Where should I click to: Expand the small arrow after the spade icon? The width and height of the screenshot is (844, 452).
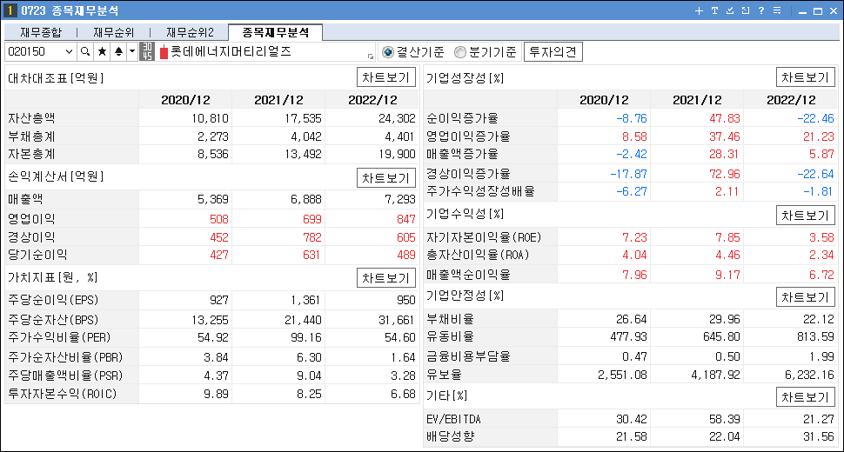(x=132, y=51)
